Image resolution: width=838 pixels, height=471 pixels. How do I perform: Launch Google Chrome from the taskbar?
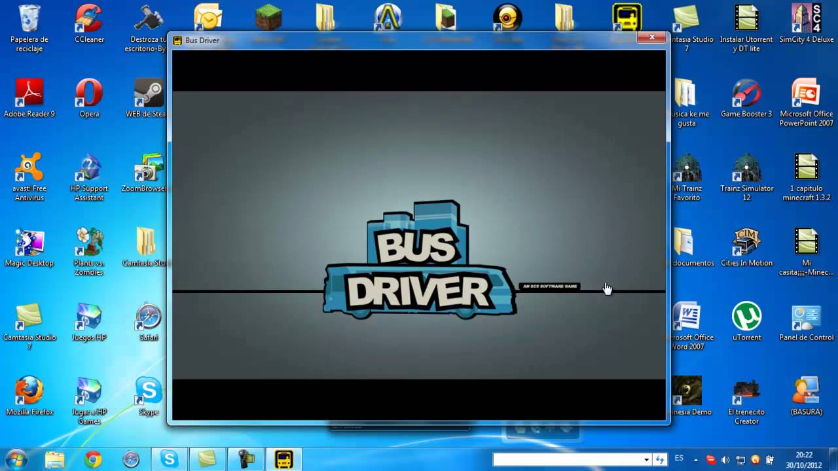93,459
